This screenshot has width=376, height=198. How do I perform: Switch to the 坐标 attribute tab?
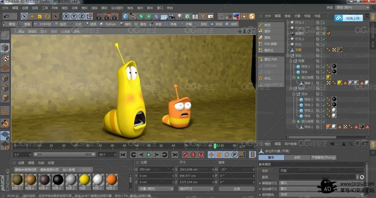(297, 158)
